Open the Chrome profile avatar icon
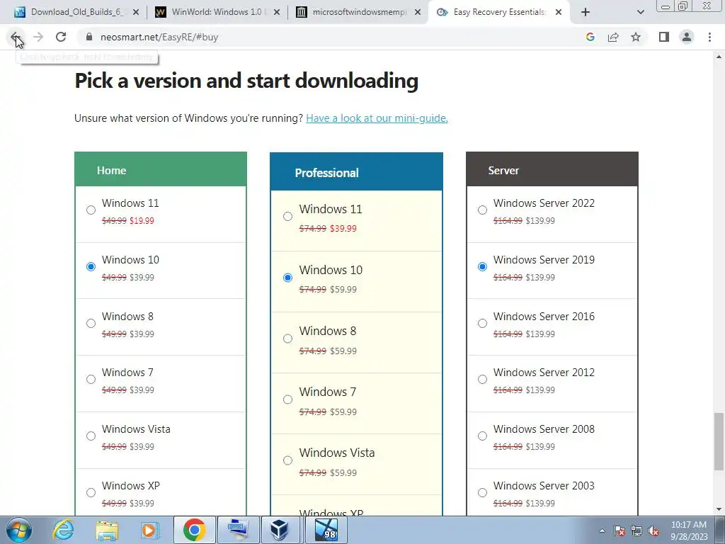This screenshot has width=725, height=544. pos(687,37)
